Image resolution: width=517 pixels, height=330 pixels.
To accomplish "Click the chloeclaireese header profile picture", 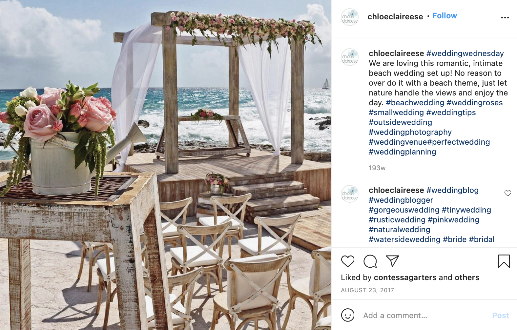I will 350,17.
